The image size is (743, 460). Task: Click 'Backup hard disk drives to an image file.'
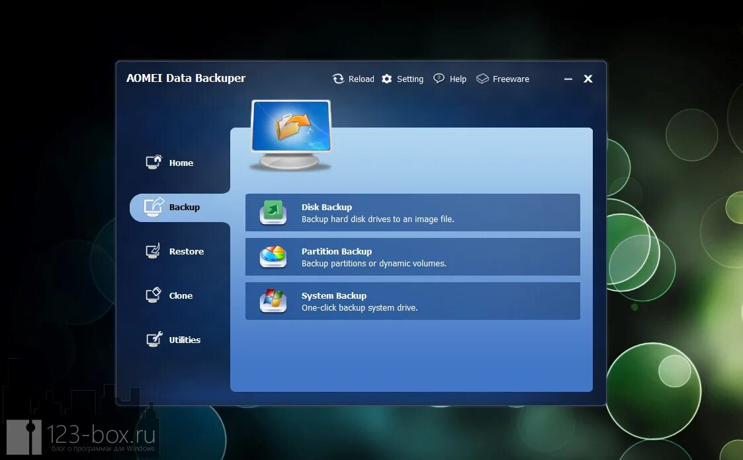pyautogui.click(x=378, y=219)
